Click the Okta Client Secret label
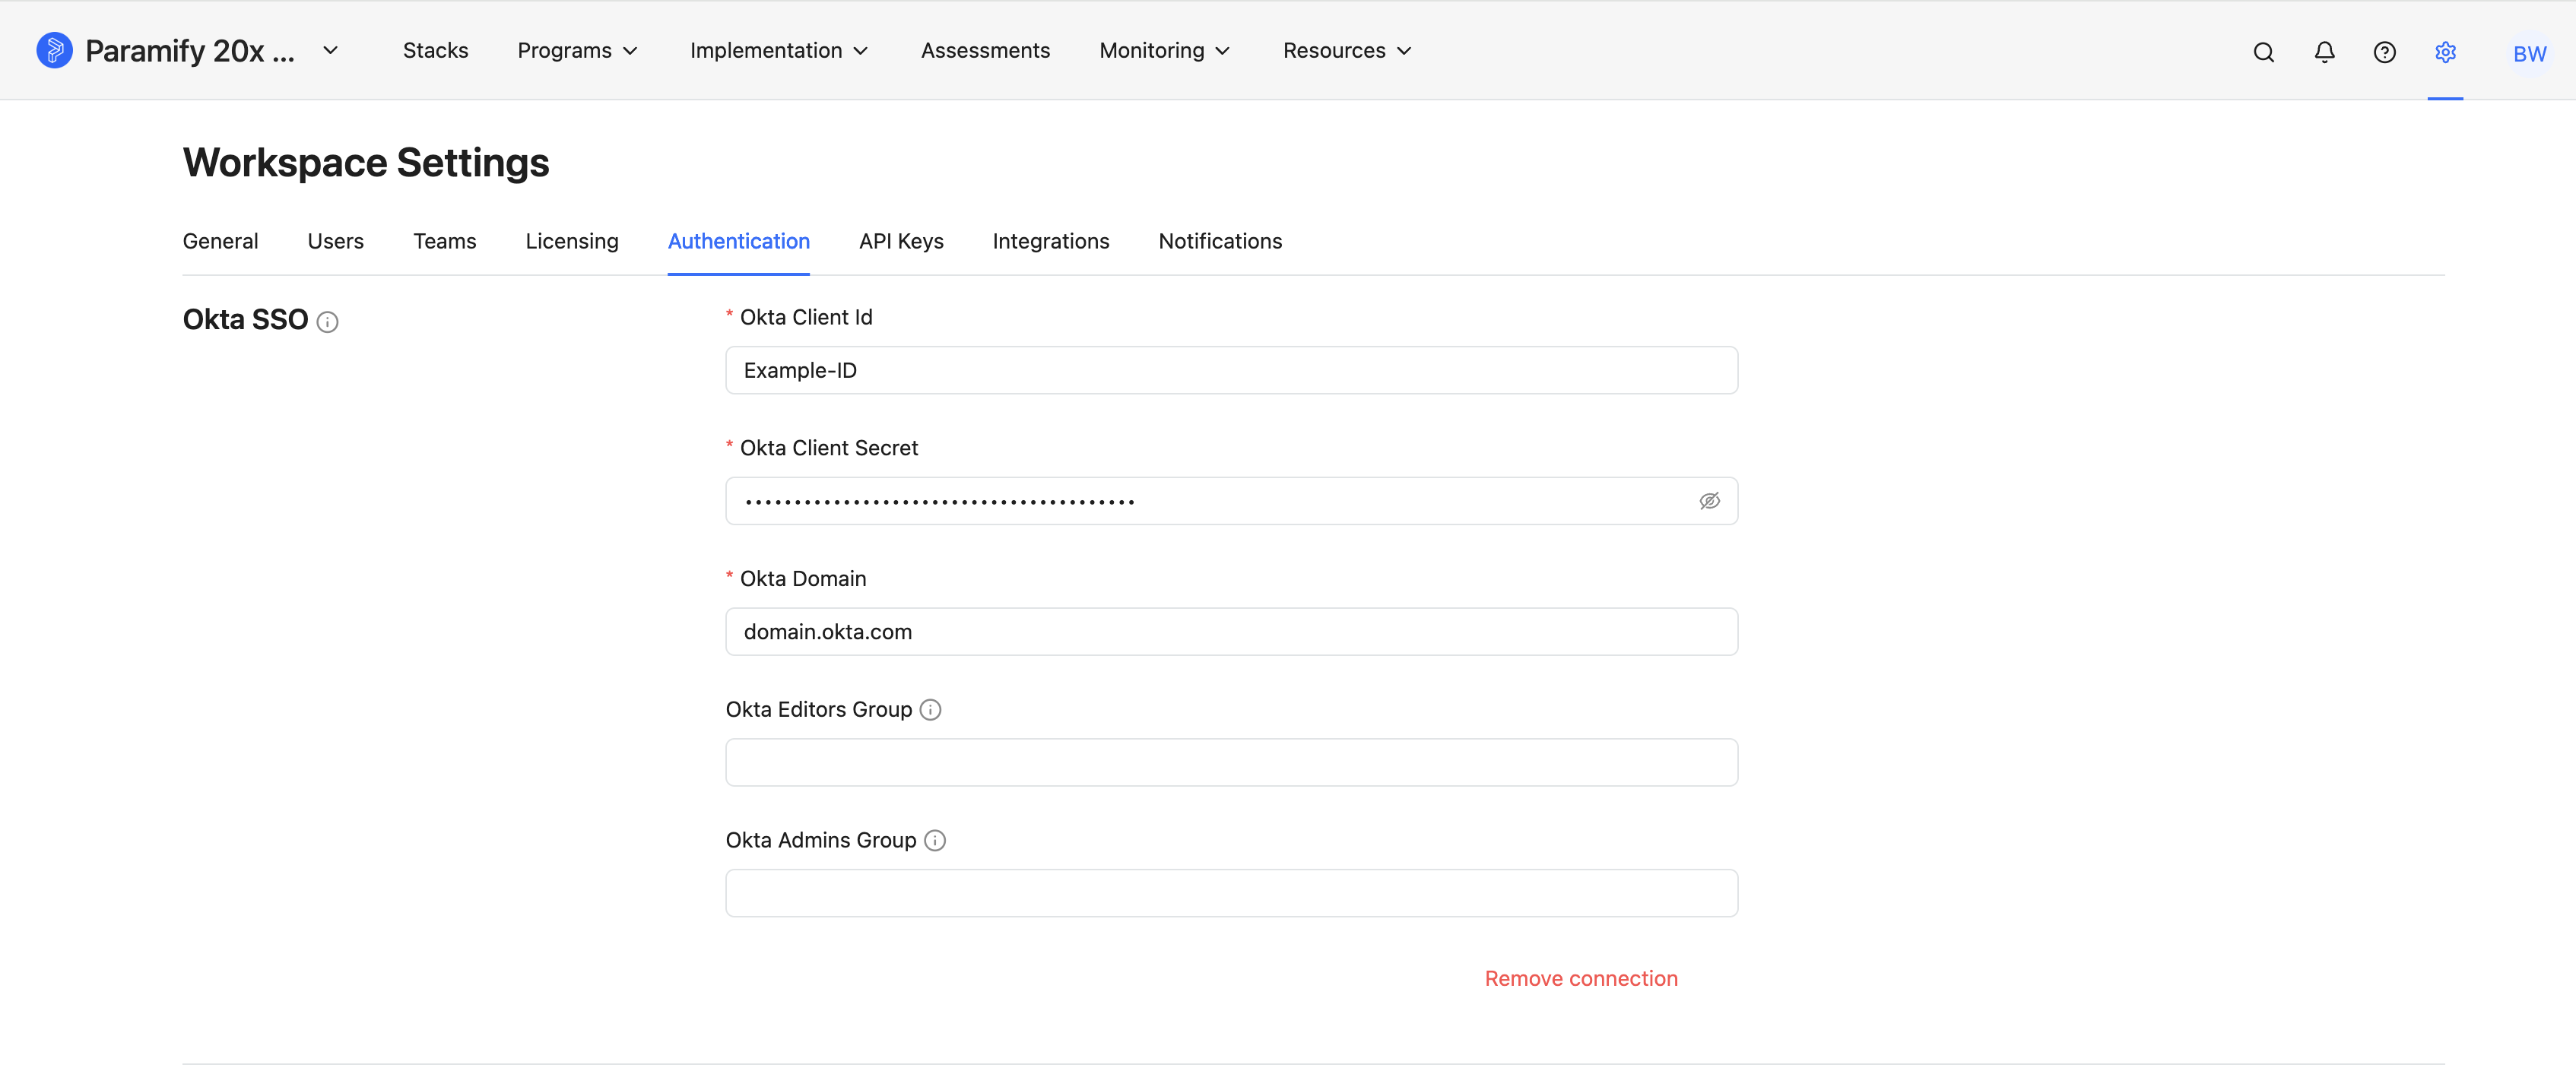2576x1090 pixels. click(828, 449)
